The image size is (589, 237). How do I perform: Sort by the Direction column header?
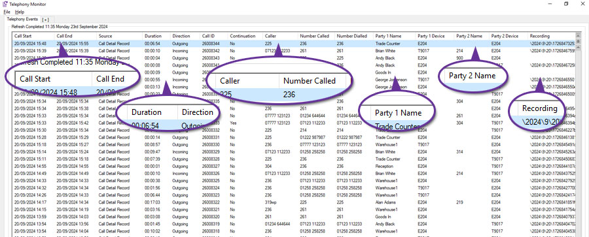click(185, 36)
